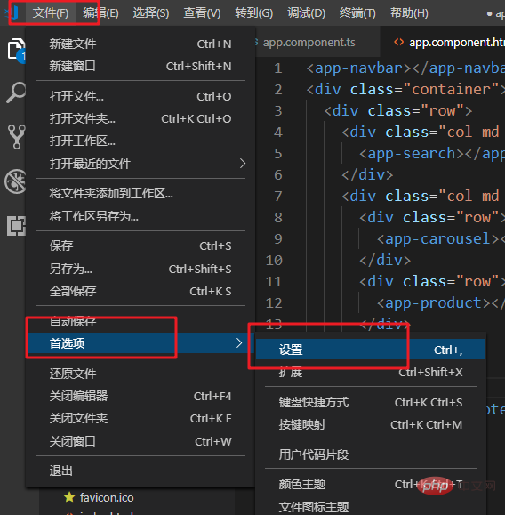Select 打开文件... menu entry

pos(140,96)
